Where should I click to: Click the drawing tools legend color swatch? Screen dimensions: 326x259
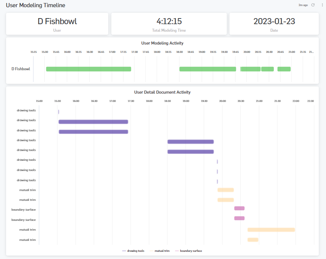tap(124, 251)
